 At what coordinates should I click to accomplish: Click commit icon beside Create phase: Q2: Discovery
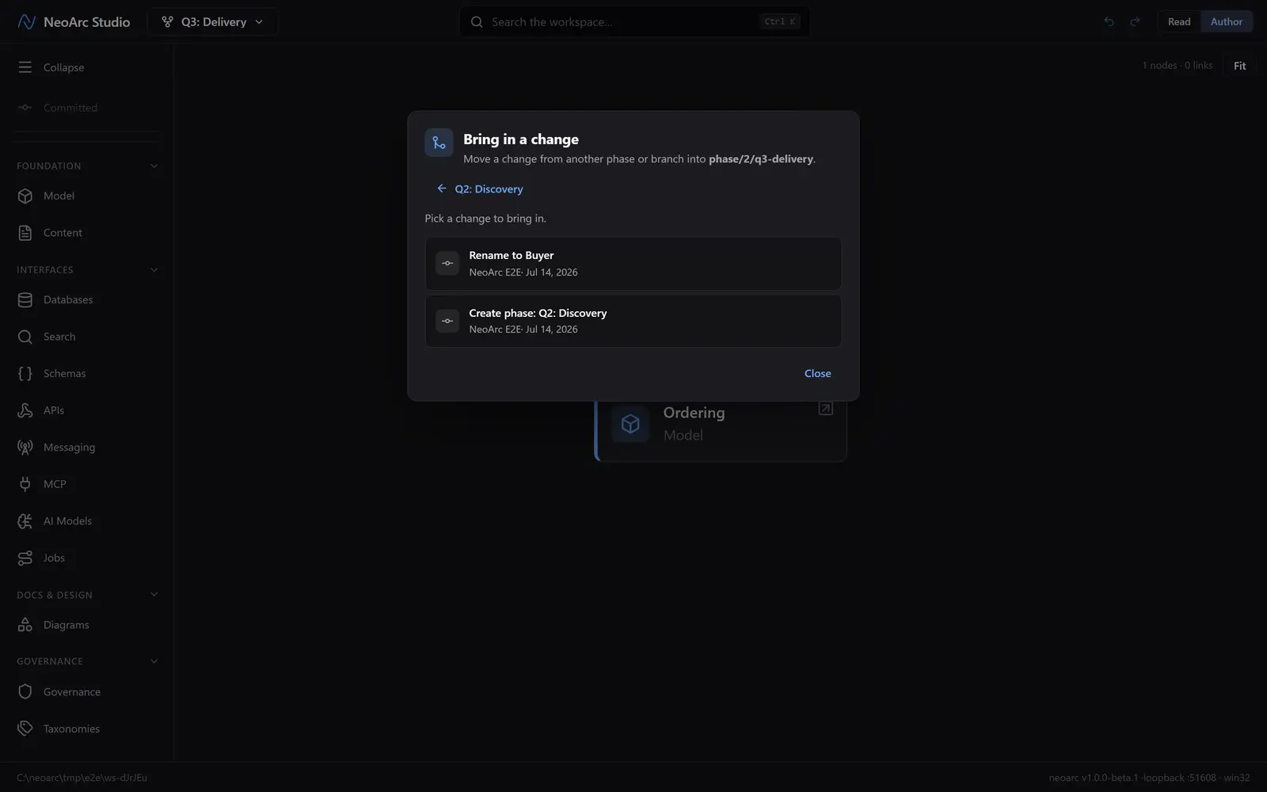447,321
